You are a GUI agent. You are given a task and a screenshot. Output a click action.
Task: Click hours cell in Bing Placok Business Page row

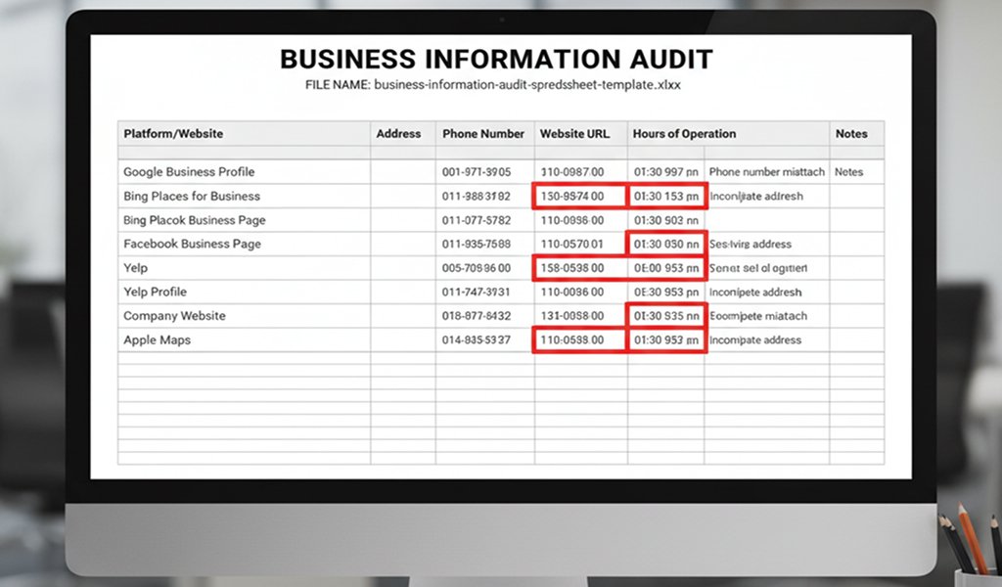tap(665, 220)
